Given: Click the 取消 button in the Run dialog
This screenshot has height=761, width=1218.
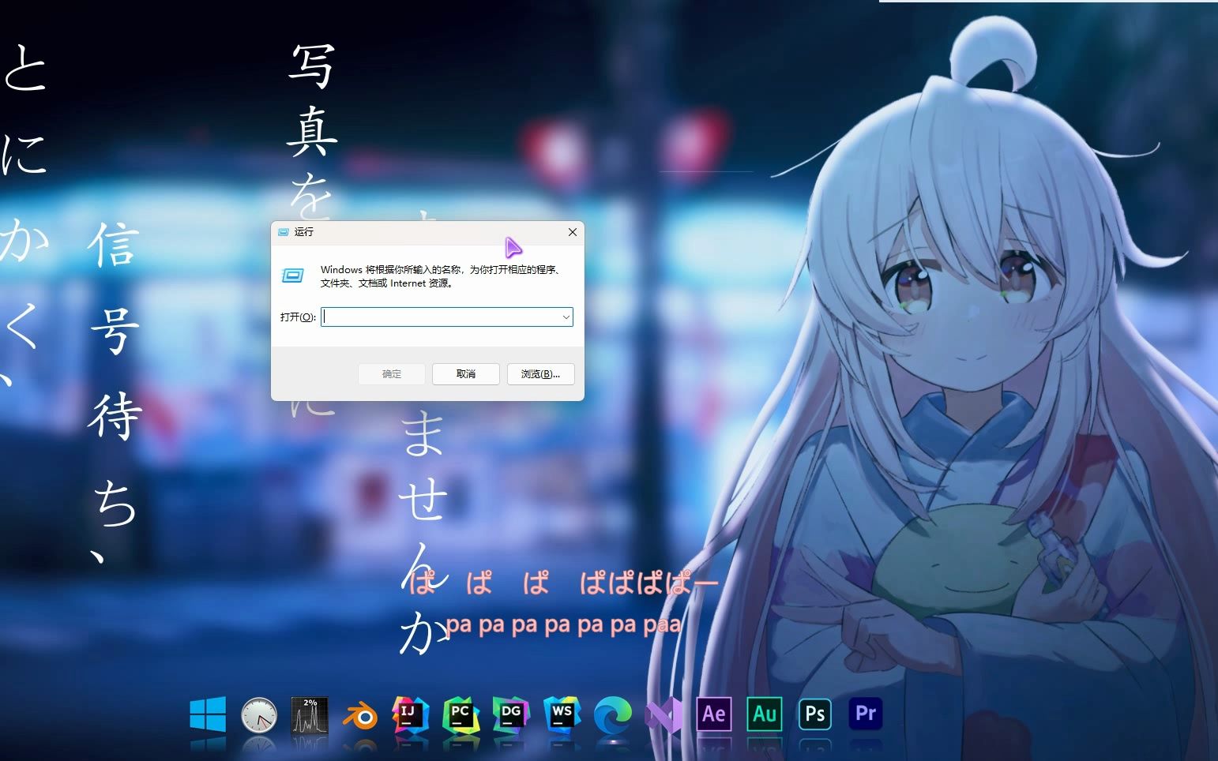Looking at the screenshot, I should coord(466,374).
